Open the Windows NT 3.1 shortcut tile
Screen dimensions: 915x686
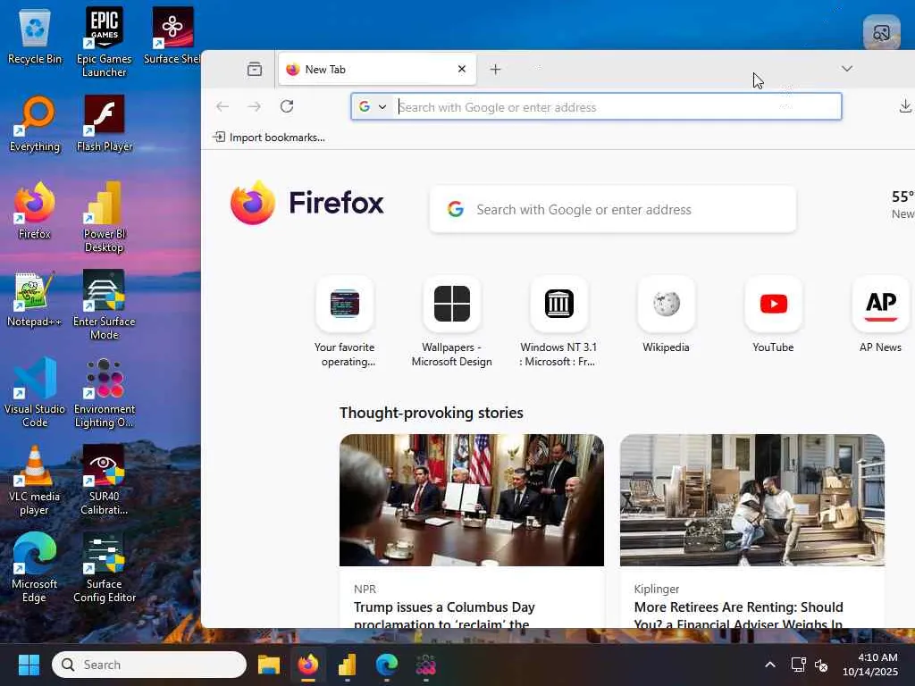[x=558, y=322]
